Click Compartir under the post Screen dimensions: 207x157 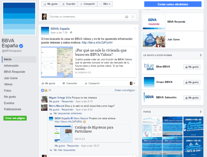92,83
